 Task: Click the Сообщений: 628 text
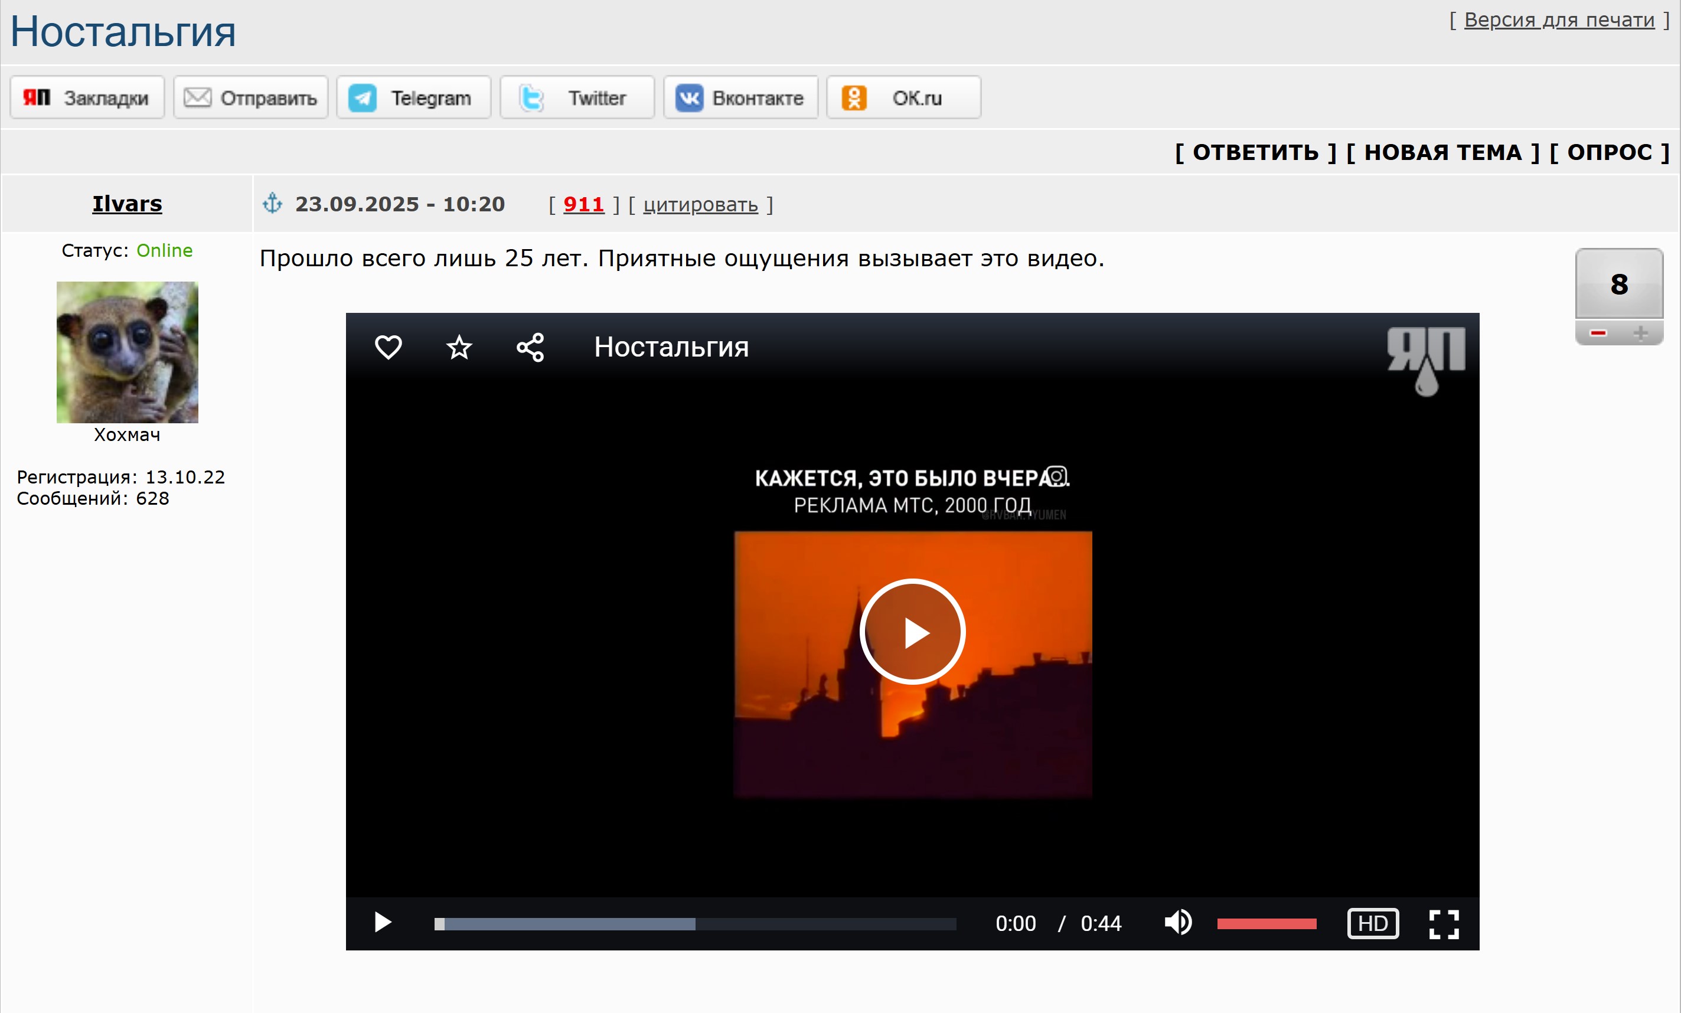tap(93, 498)
